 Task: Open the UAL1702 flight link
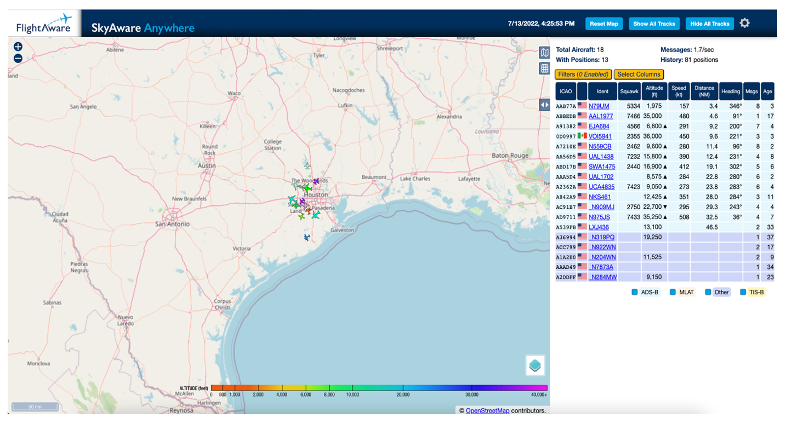click(x=601, y=176)
